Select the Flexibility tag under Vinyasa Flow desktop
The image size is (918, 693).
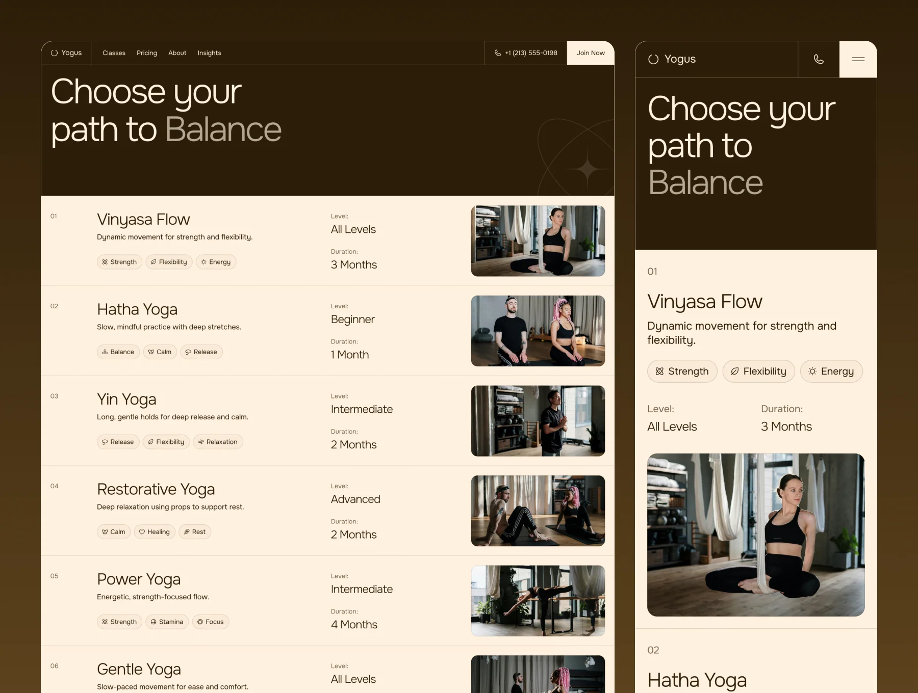(169, 262)
